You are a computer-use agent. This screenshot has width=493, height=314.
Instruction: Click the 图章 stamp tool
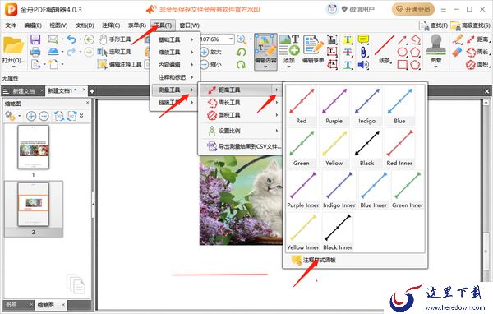[x=435, y=50]
